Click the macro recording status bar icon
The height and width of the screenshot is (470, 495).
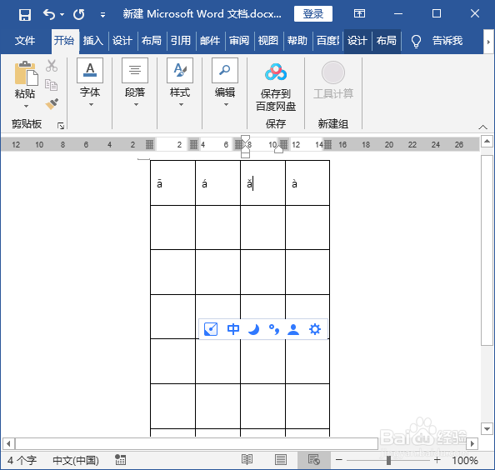coord(120,460)
